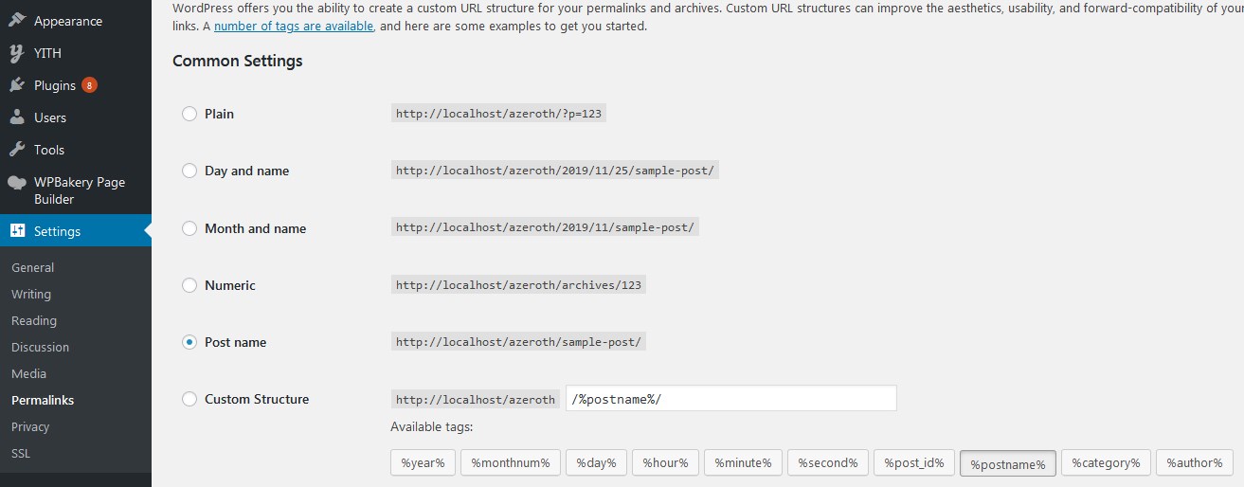Insert the %day% tag
The width and height of the screenshot is (1244, 487).
pos(597,462)
